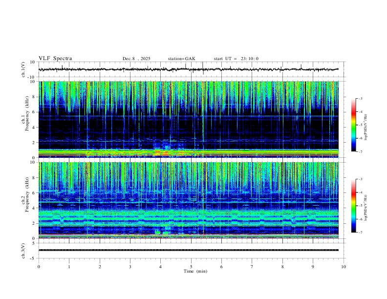The height and width of the screenshot is (299, 387).
Task: Click time axis tick label "9"
Action: 313,267
